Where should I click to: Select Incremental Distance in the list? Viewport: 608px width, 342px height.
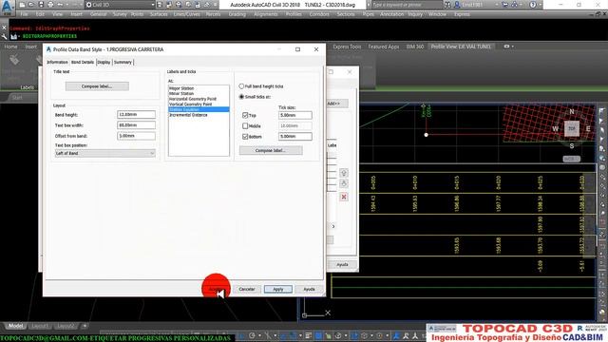click(x=188, y=115)
